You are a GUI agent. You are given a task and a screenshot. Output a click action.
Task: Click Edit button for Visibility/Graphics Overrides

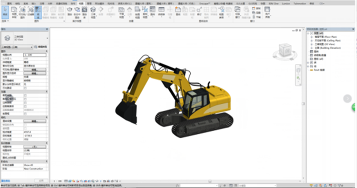click(x=35, y=69)
